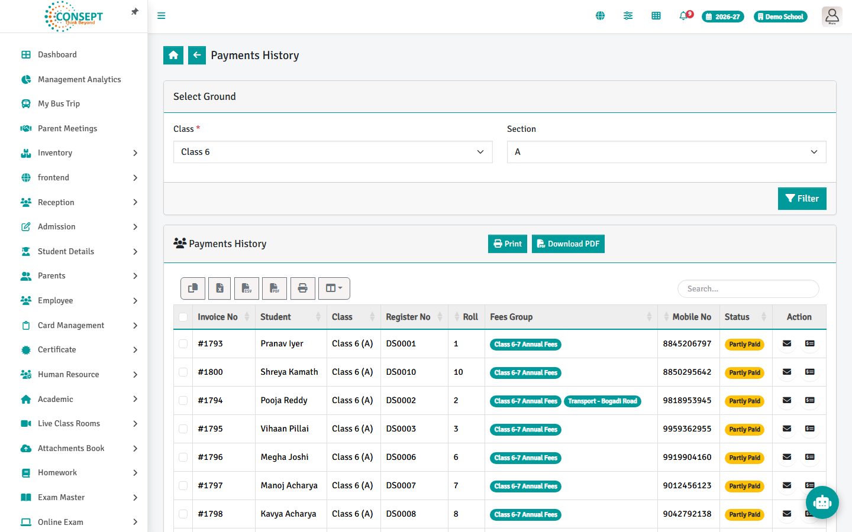Export table to Excel icon
The image size is (852, 532).
pos(220,288)
